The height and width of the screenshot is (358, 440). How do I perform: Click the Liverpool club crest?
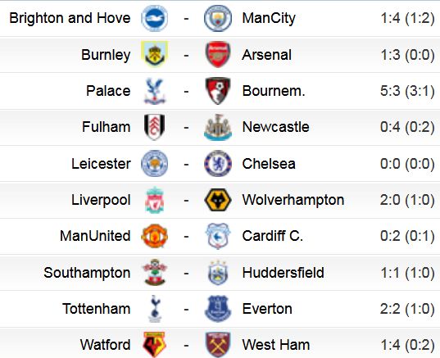tap(155, 200)
